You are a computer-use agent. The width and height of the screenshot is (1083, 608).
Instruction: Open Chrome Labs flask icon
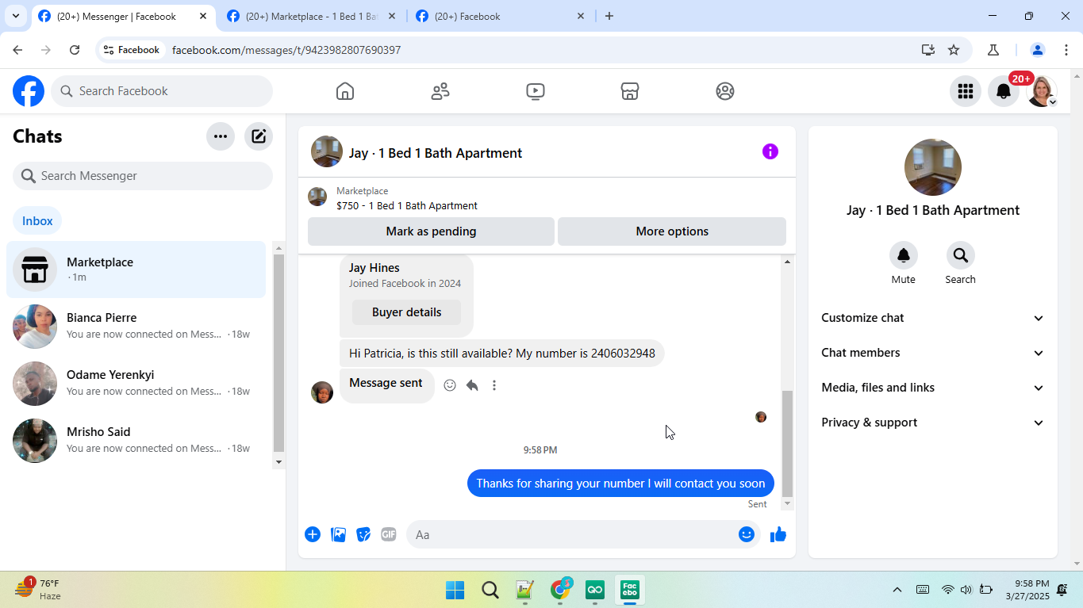pyautogui.click(x=993, y=50)
